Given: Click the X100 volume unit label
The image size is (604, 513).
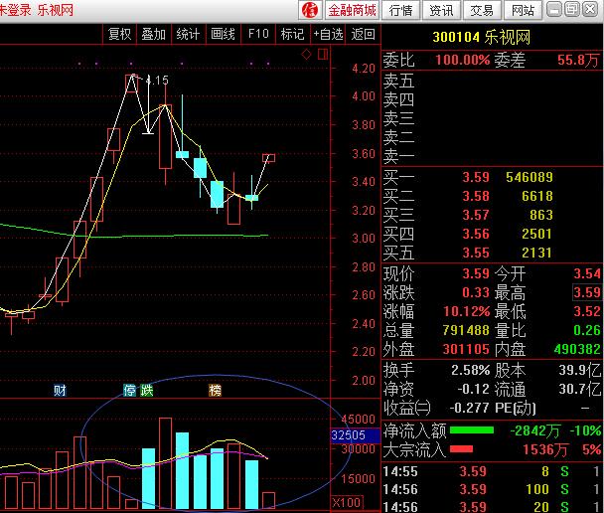Looking at the screenshot, I should pos(347,503).
